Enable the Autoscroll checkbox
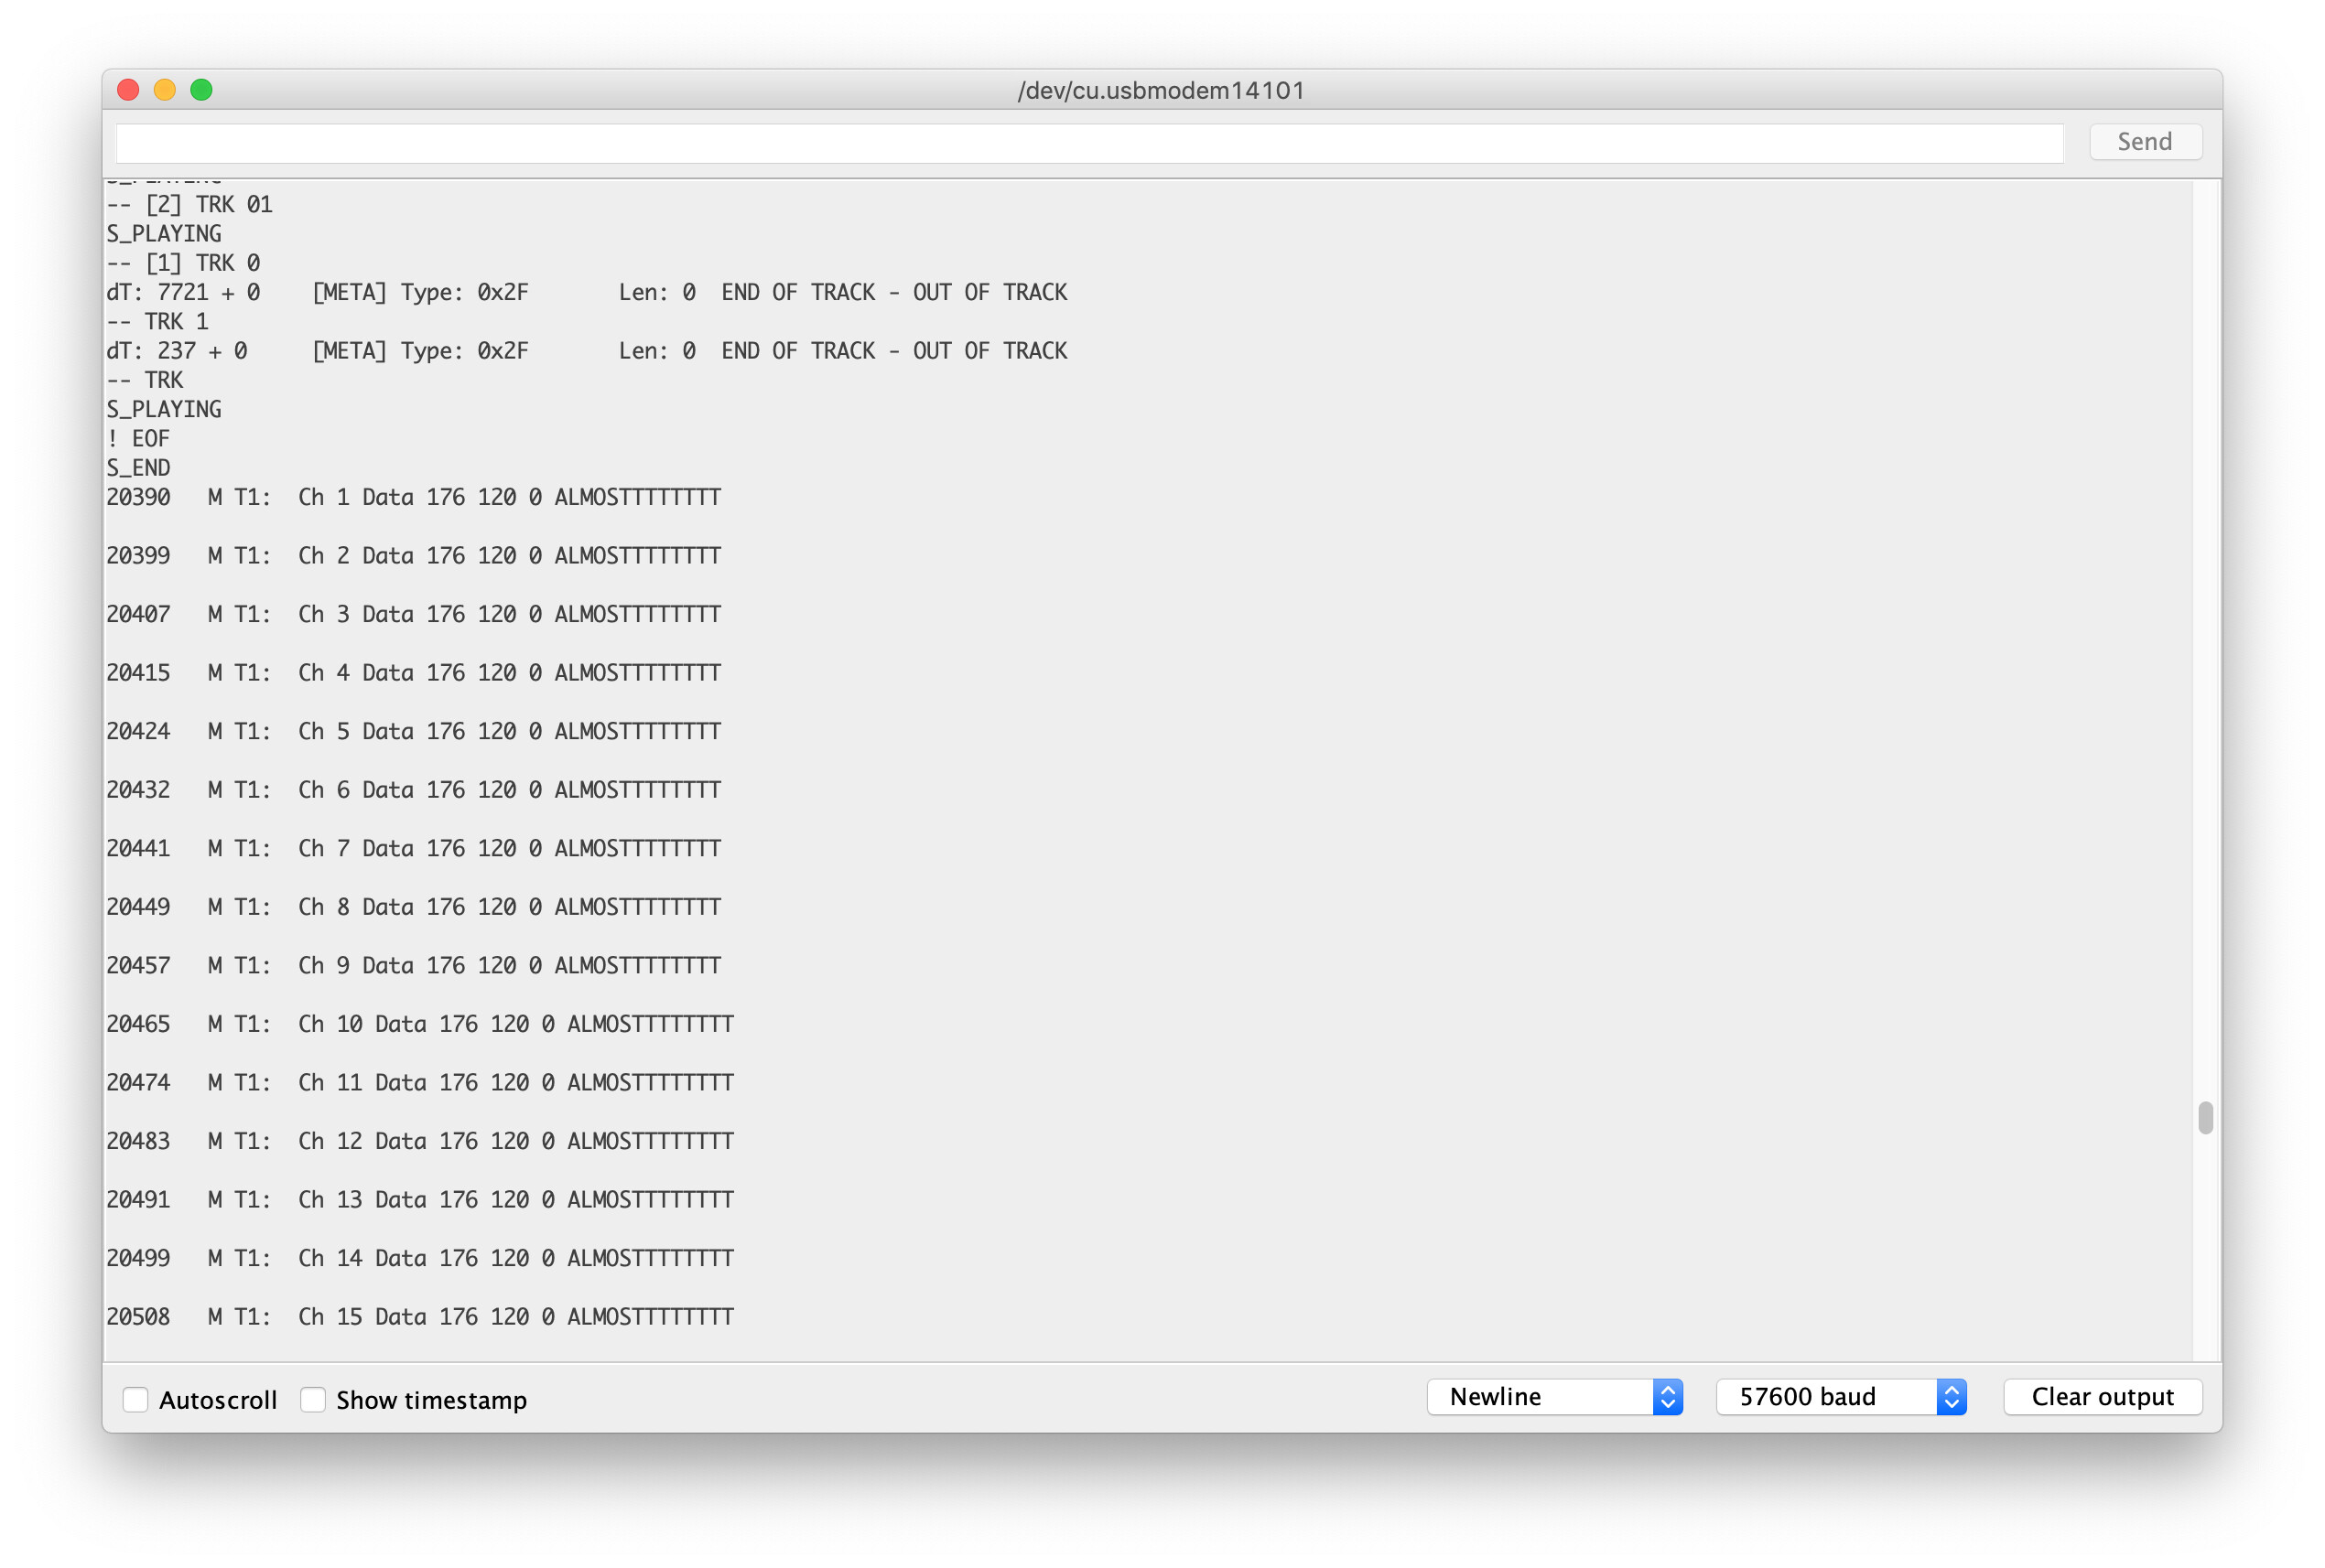 [136, 1399]
